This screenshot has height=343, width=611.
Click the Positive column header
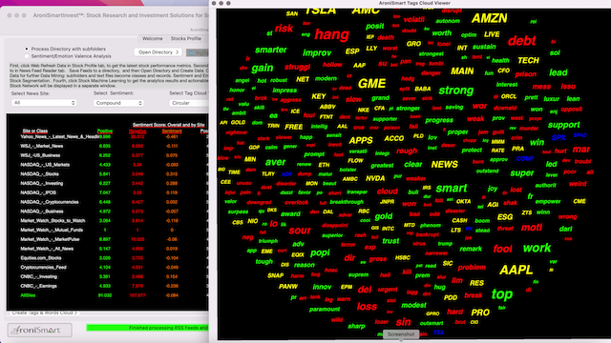(x=104, y=131)
